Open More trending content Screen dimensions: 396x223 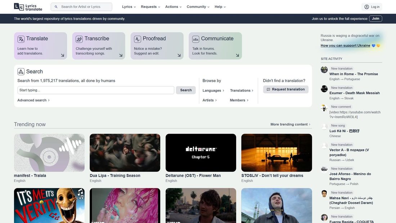point(290,124)
